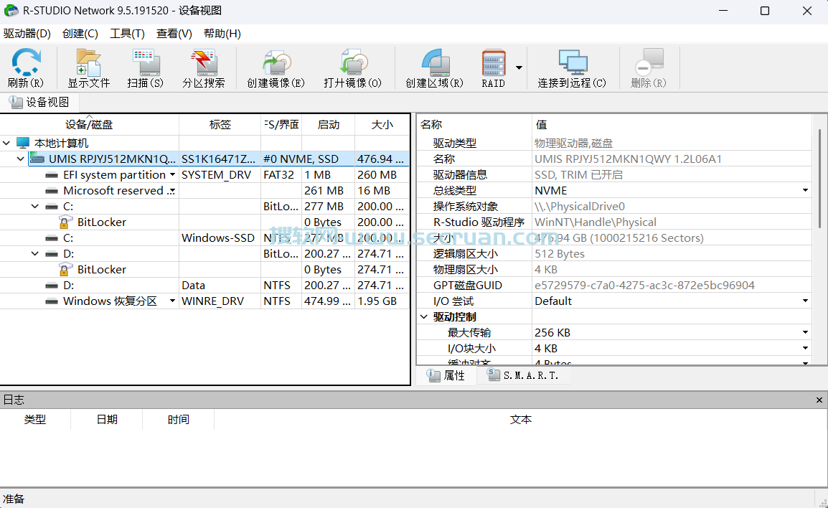The height and width of the screenshot is (508, 828).
Task: Sort by the 标签 column header
Action: coord(220,125)
